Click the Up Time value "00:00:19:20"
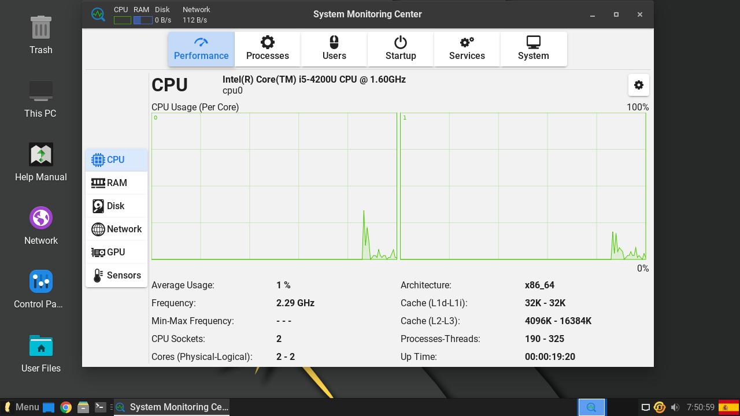Screen dimensions: 740x416 tap(550, 356)
